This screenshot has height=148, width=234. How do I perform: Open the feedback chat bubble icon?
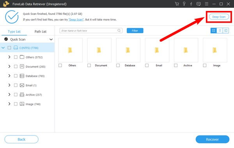[199, 4]
